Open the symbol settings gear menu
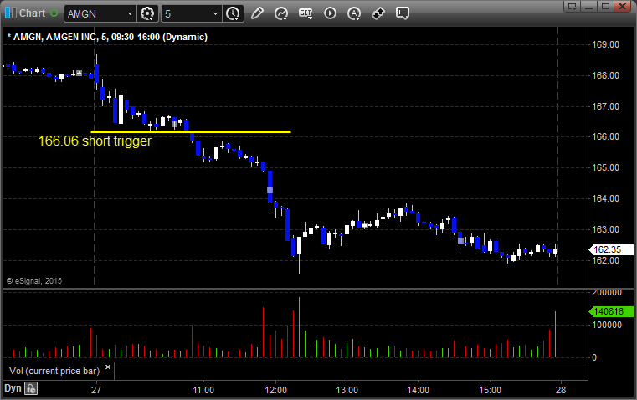This screenshot has height=400, width=637. click(x=147, y=13)
